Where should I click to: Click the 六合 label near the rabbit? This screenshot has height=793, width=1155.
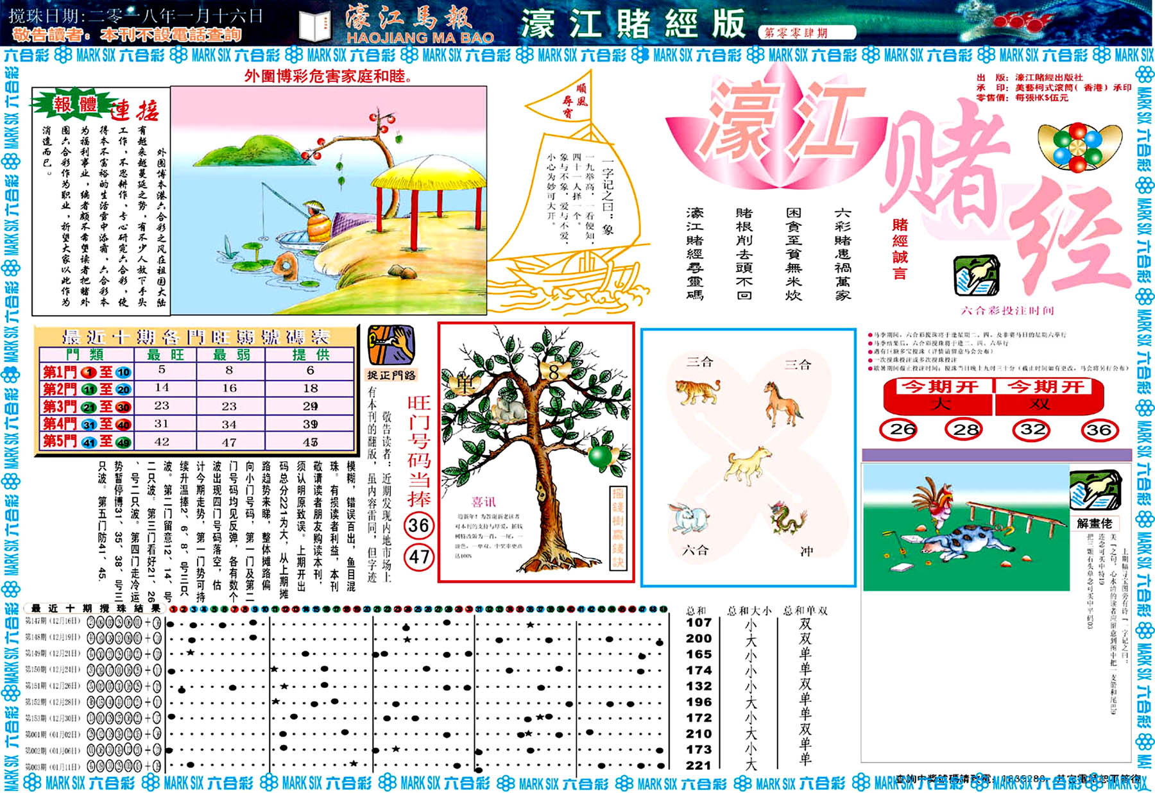tap(696, 549)
